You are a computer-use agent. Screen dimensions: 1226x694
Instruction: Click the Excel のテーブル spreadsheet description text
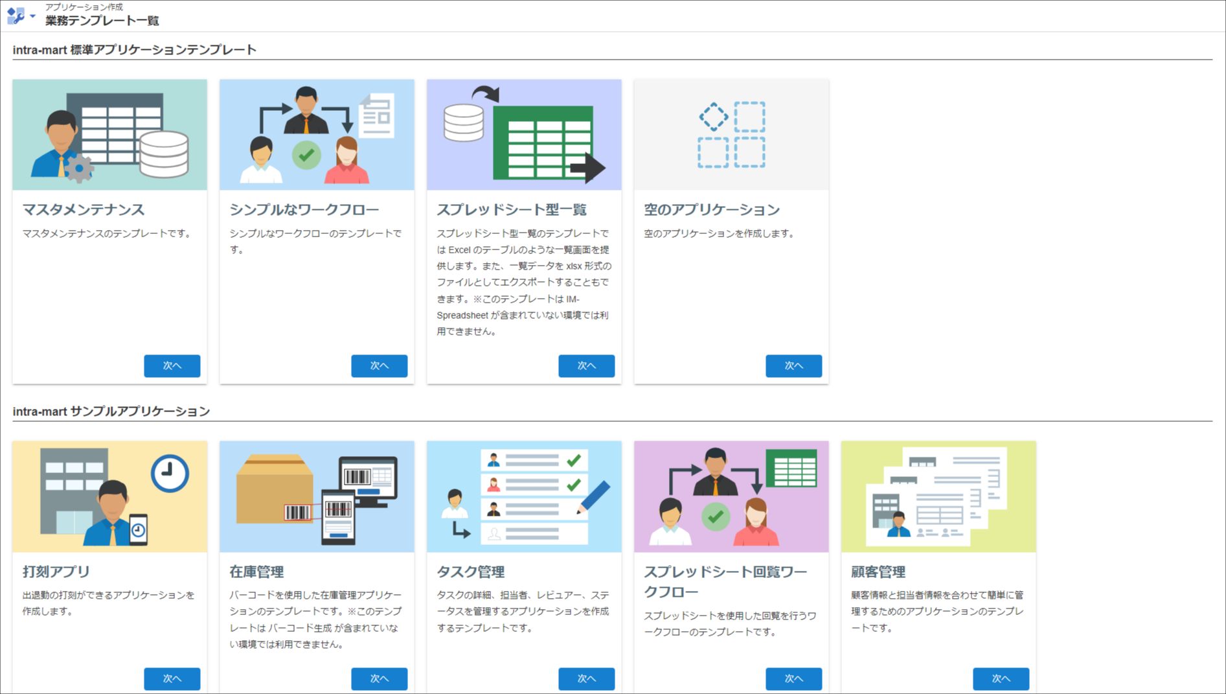pos(523,283)
